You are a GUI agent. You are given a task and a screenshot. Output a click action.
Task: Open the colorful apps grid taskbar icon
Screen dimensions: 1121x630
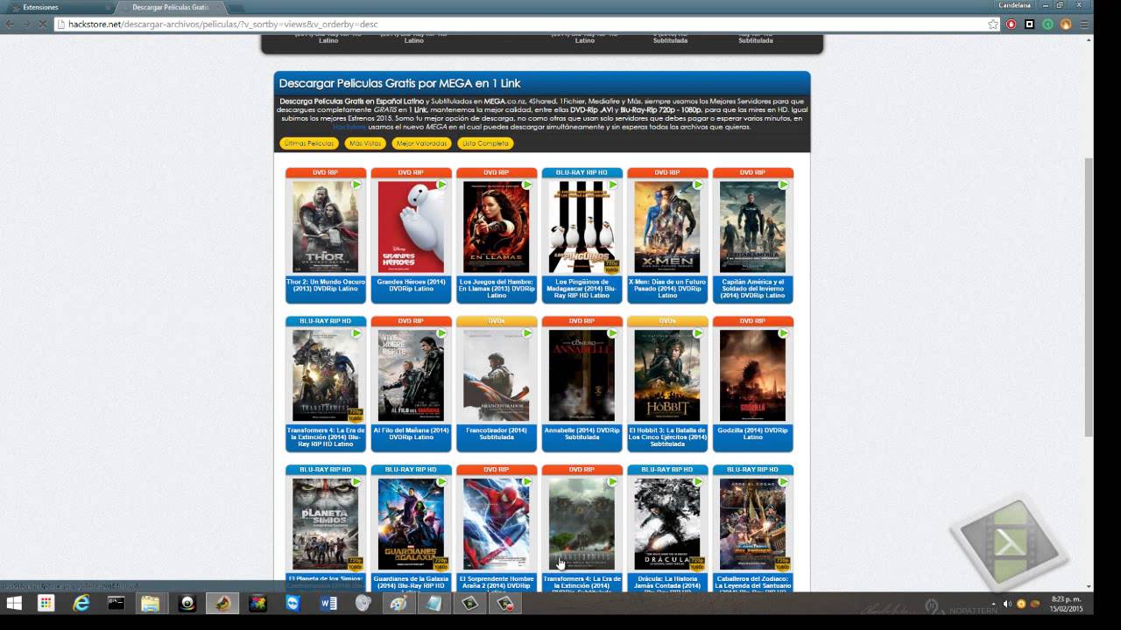46,603
